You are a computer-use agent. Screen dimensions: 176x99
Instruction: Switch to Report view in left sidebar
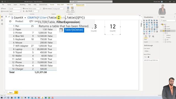point(2,17)
